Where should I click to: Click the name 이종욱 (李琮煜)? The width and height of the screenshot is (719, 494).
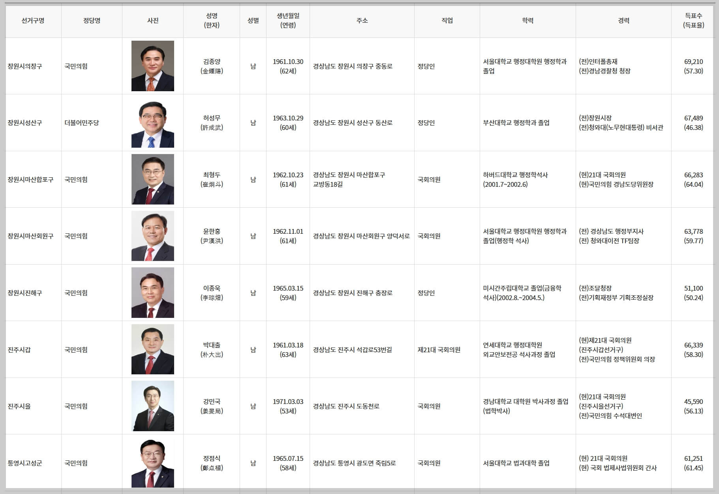coord(212,293)
